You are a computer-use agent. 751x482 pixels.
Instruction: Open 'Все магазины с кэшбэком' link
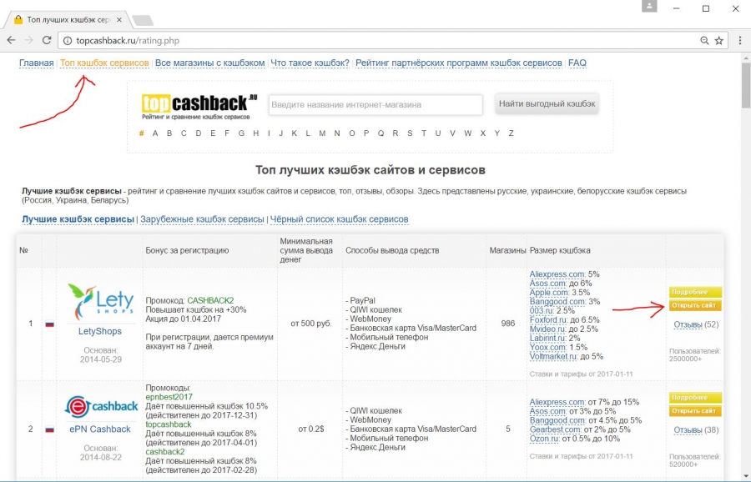click(x=209, y=63)
